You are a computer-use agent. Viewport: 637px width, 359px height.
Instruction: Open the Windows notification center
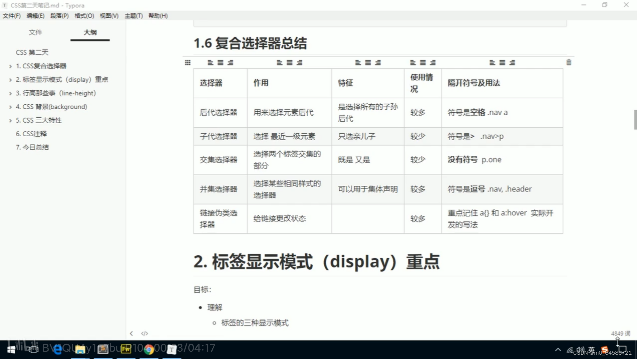click(x=622, y=350)
